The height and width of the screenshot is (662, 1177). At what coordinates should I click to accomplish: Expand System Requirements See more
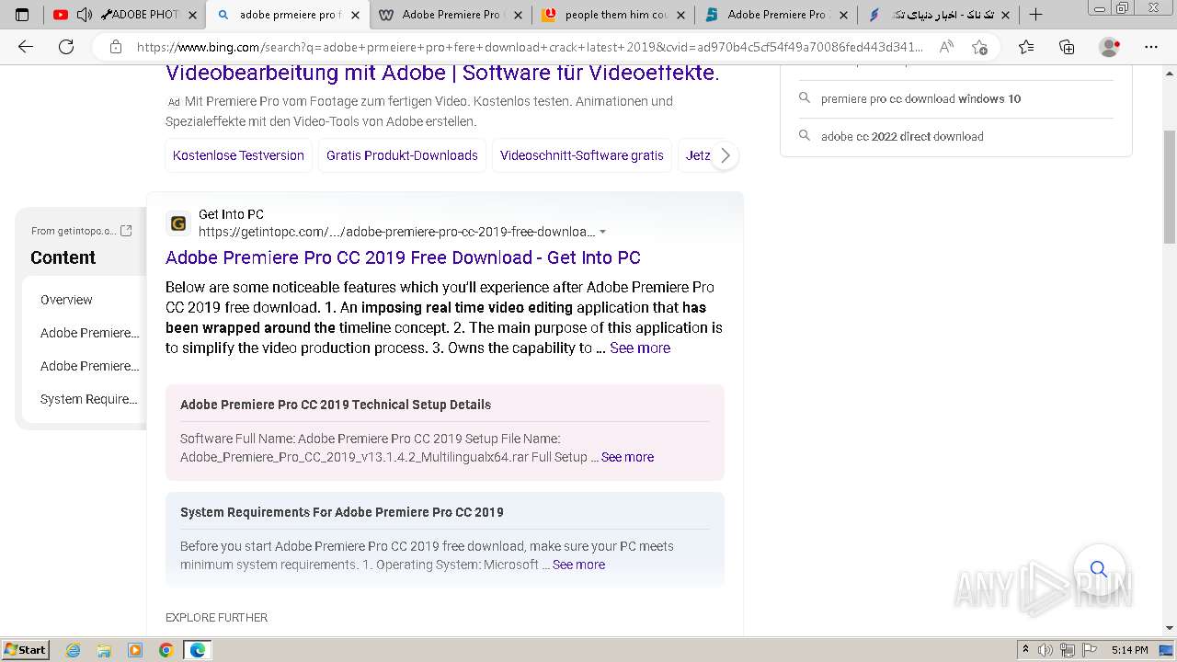(578, 565)
